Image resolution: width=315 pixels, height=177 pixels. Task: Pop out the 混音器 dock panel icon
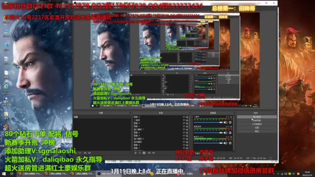234,113
